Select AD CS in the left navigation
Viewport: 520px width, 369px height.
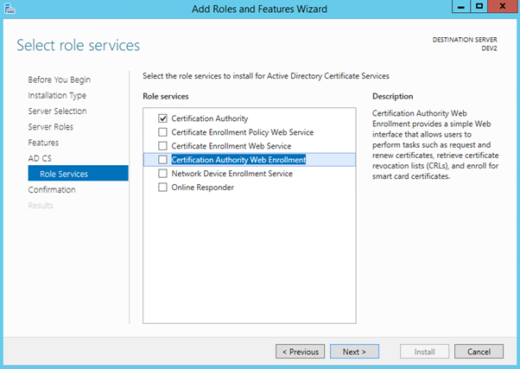(40, 158)
